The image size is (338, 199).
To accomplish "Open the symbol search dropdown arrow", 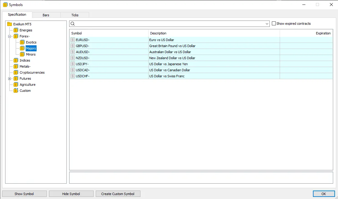I will [x=267, y=24].
